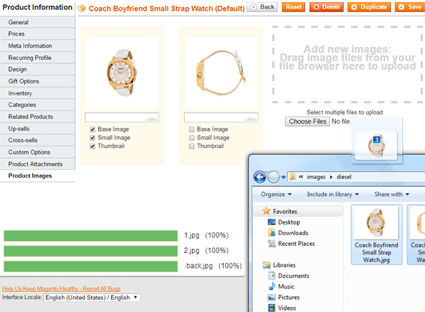
Task: Select the side-view watch image
Action: (x=221, y=73)
